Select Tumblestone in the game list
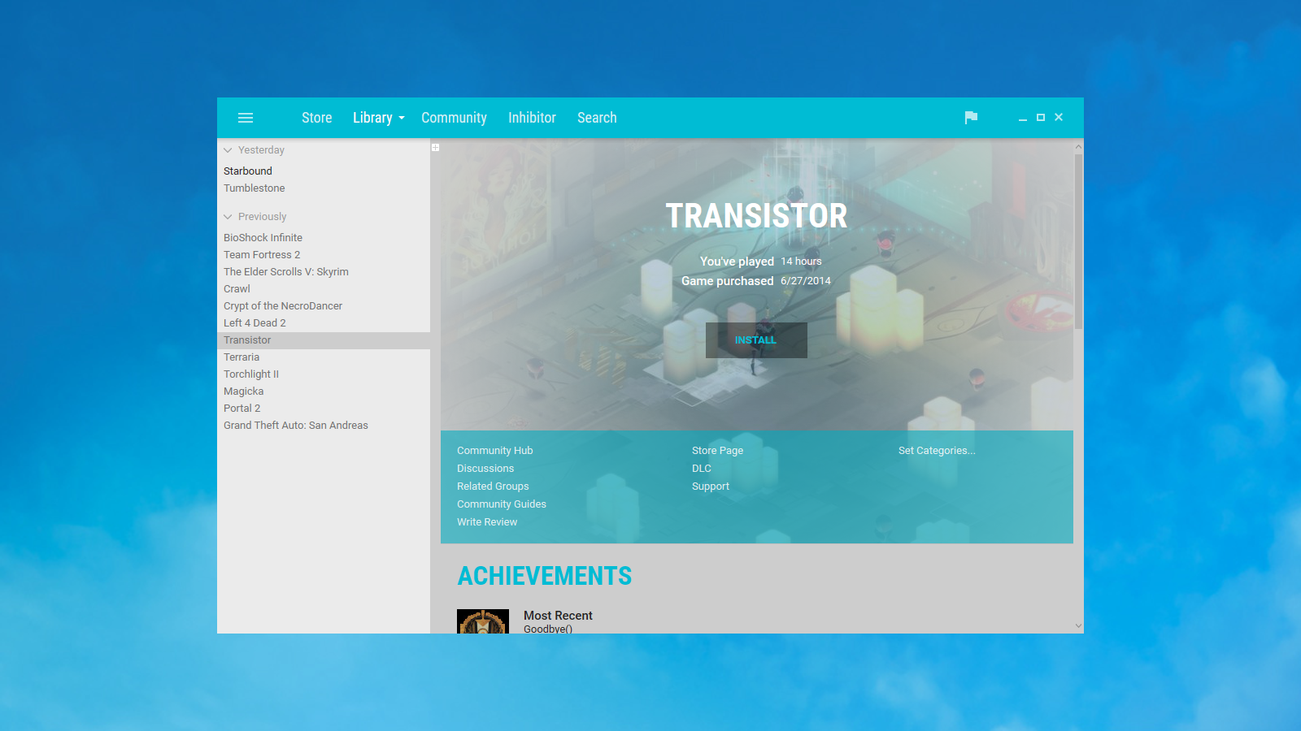This screenshot has width=1301, height=731. pyautogui.click(x=324, y=188)
